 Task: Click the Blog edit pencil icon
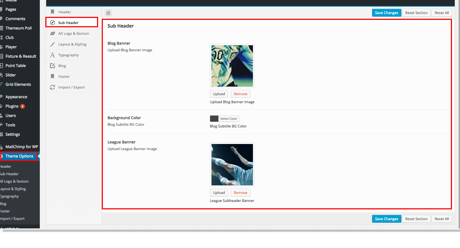52,66
